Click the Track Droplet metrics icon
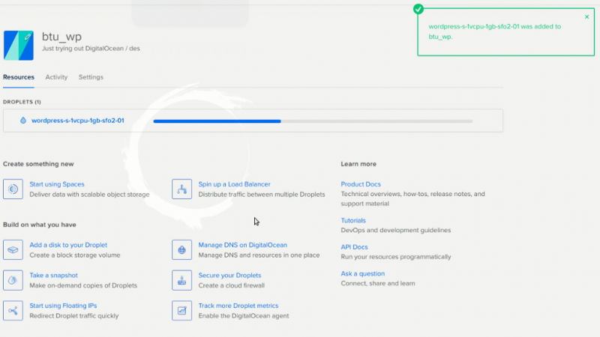The image size is (600, 337). [181, 311]
